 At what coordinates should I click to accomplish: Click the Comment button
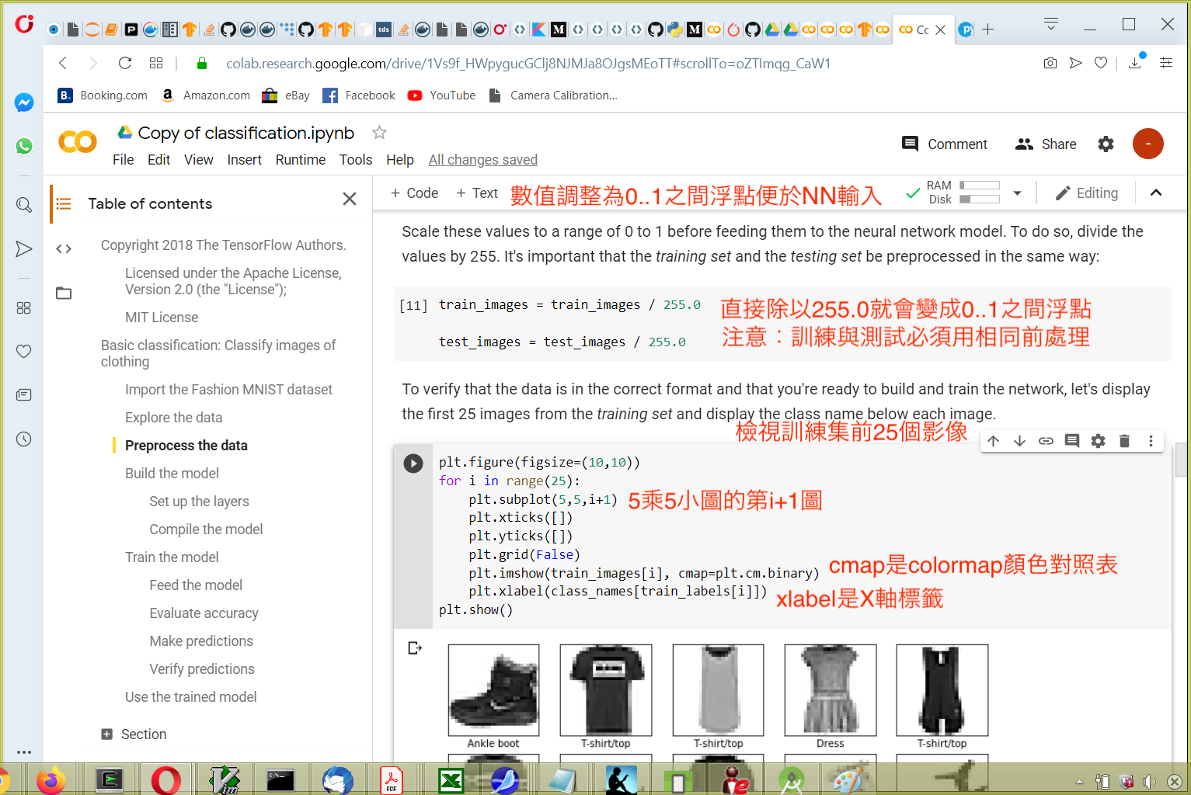pos(944,144)
